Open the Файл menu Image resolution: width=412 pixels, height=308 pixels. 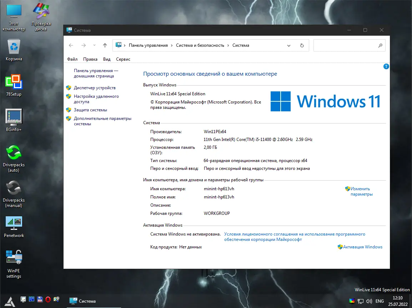click(72, 59)
